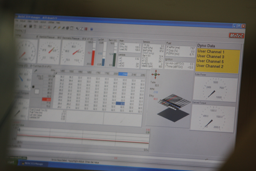The height and width of the screenshot is (171, 256).
Task: Select La1 row in Lambda panel
Action: [129, 58]
